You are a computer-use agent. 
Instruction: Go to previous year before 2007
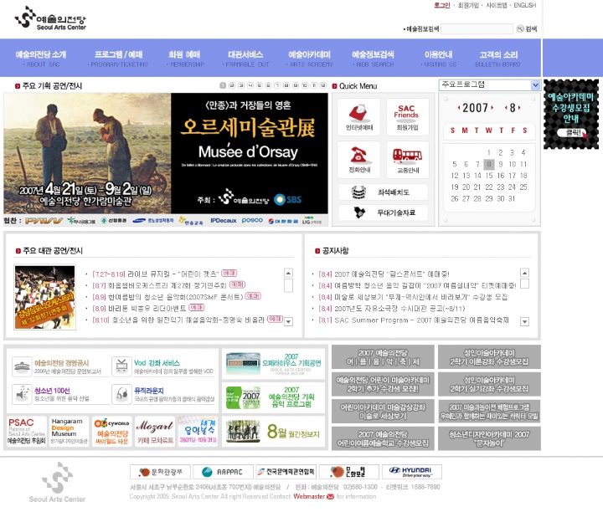pyautogui.click(x=459, y=108)
